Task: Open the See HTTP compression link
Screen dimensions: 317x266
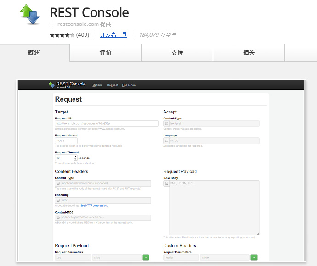Action: point(94,205)
